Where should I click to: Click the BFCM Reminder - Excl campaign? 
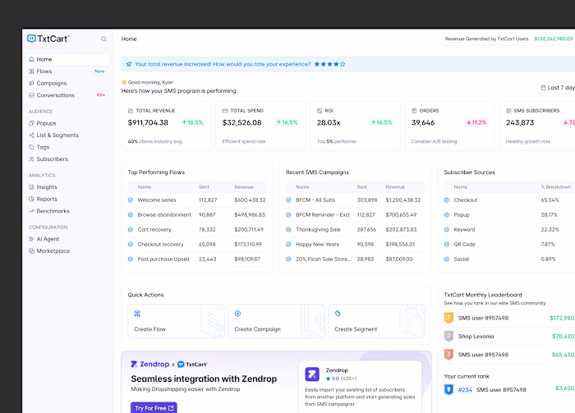(x=323, y=215)
